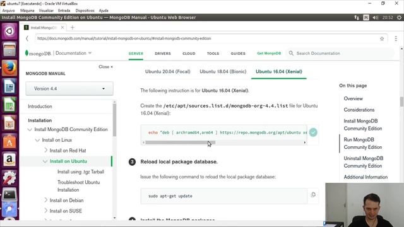404x227 pixels.
Task: Click the clock showing 20:52
Action: coord(387,18)
